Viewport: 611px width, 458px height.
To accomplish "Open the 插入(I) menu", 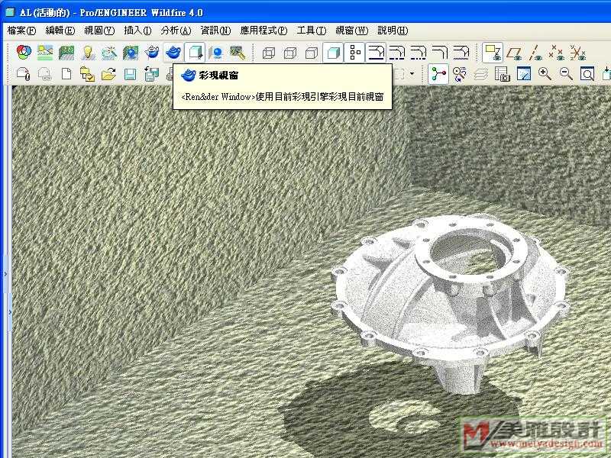I will click(x=137, y=31).
